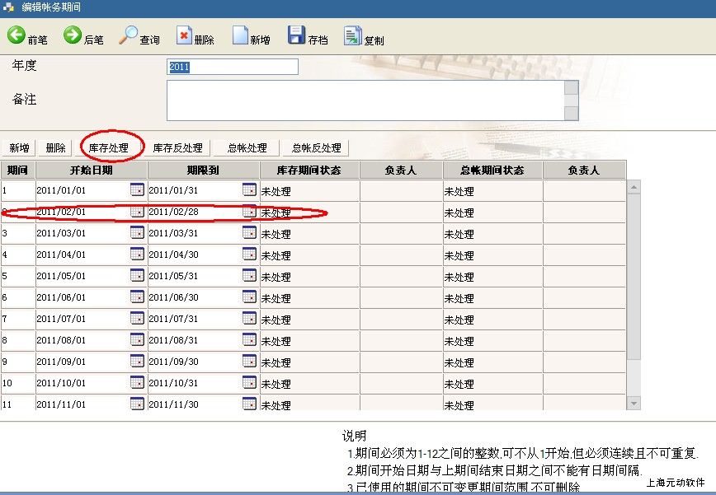716x495 pixels.
Task: Go to next record with 后笔
Action: click(73, 35)
